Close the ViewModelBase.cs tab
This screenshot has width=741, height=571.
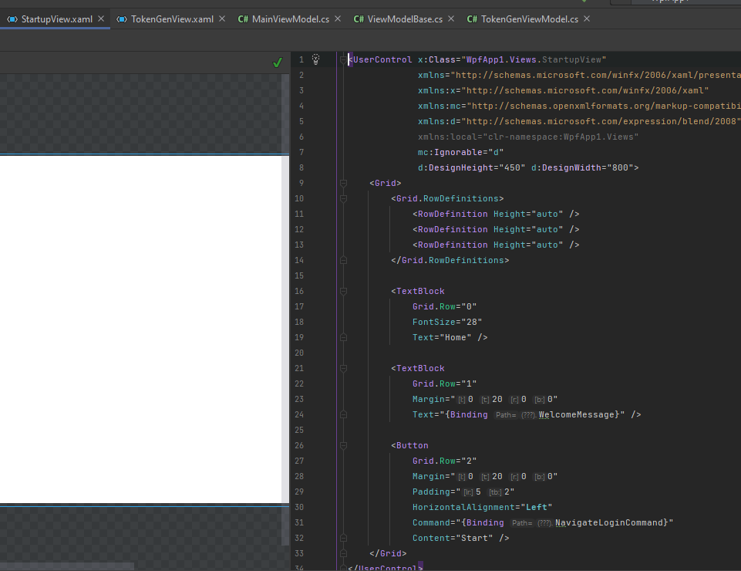pos(451,19)
